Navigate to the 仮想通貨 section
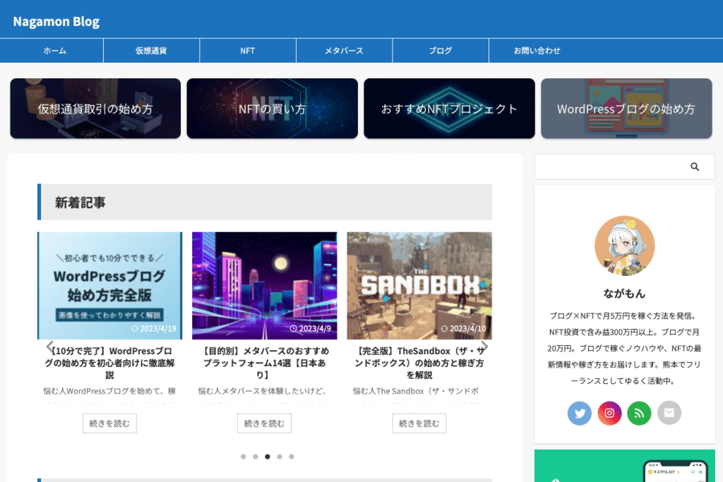 (x=151, y=50)
